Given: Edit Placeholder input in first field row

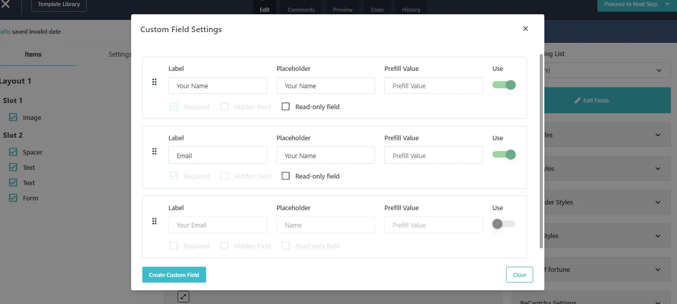Looking at the screenshot, I should pos(325,86).
